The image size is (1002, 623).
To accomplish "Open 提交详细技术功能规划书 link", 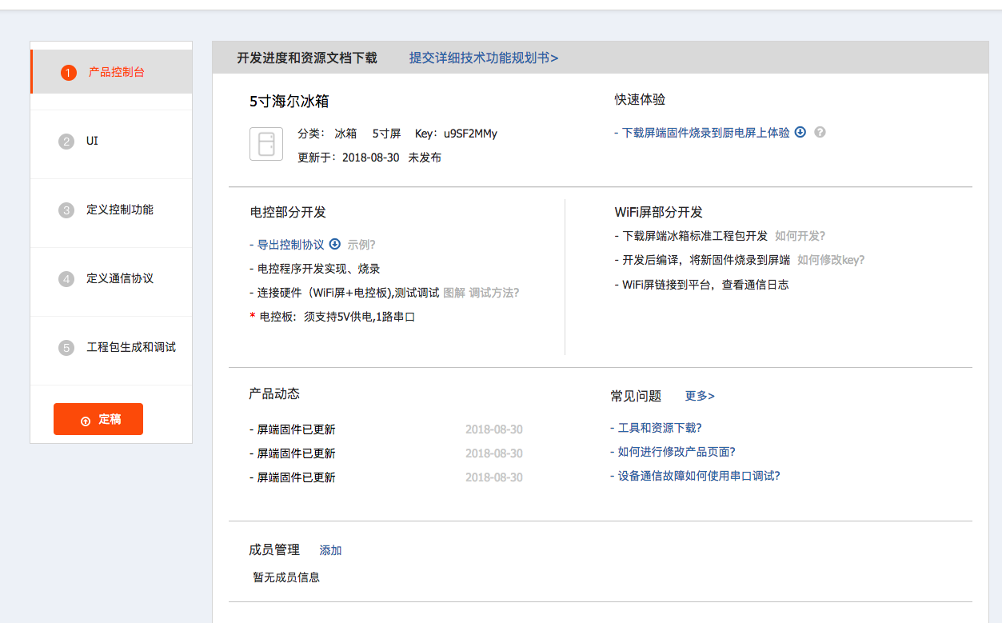I will tap(484, 58).
